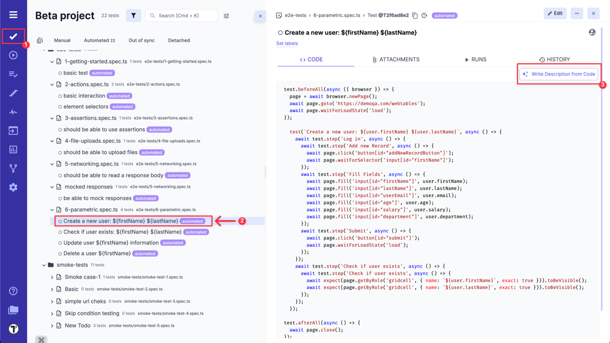Click the pulse activity icon in sidebar
Image resolution: width=610 pixels, height=343 pixels.
click(13, 111)
